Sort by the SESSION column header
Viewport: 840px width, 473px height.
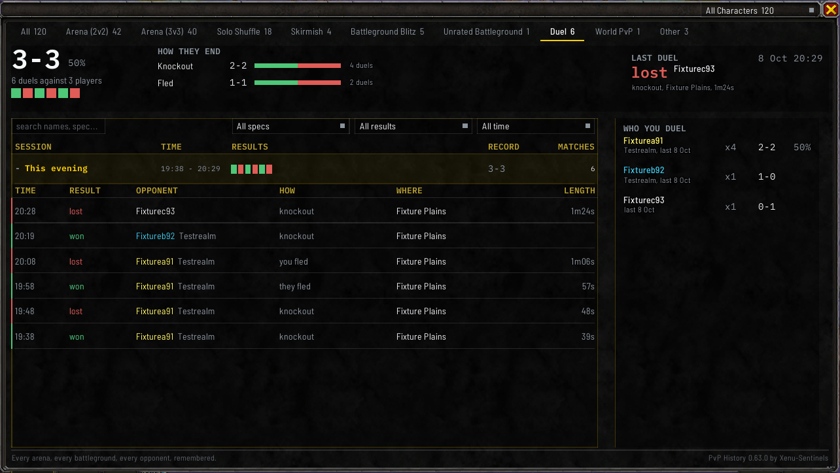pyautogui.click(x=33, y=147)
